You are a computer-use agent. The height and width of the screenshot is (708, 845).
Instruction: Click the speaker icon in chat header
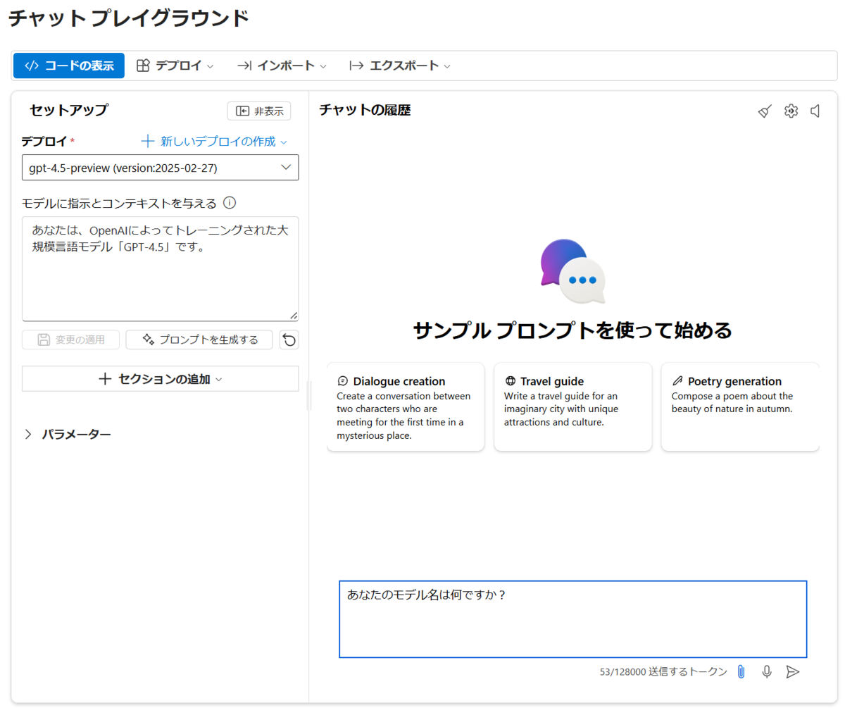tap(815, 111)
